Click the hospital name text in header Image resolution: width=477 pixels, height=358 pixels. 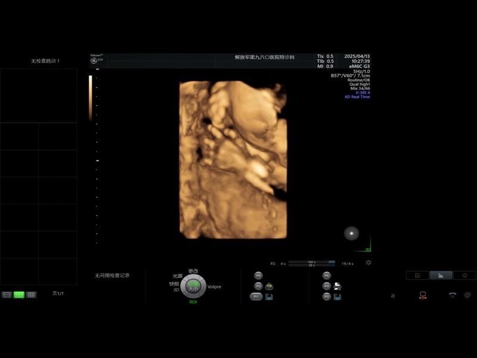click(264, 57)
